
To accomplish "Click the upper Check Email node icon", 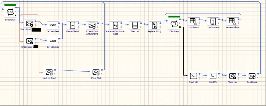I will (30, 24).
